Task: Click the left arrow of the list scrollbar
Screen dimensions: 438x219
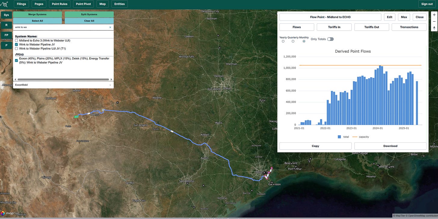Action: (x=16, y=79)
